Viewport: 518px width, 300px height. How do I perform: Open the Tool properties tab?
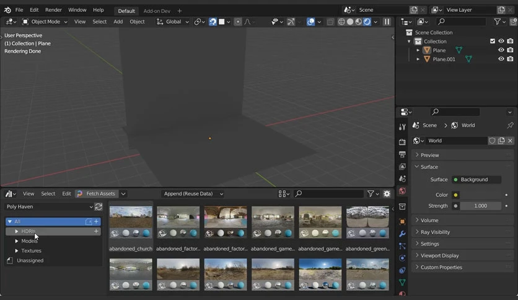coord(402,127)
